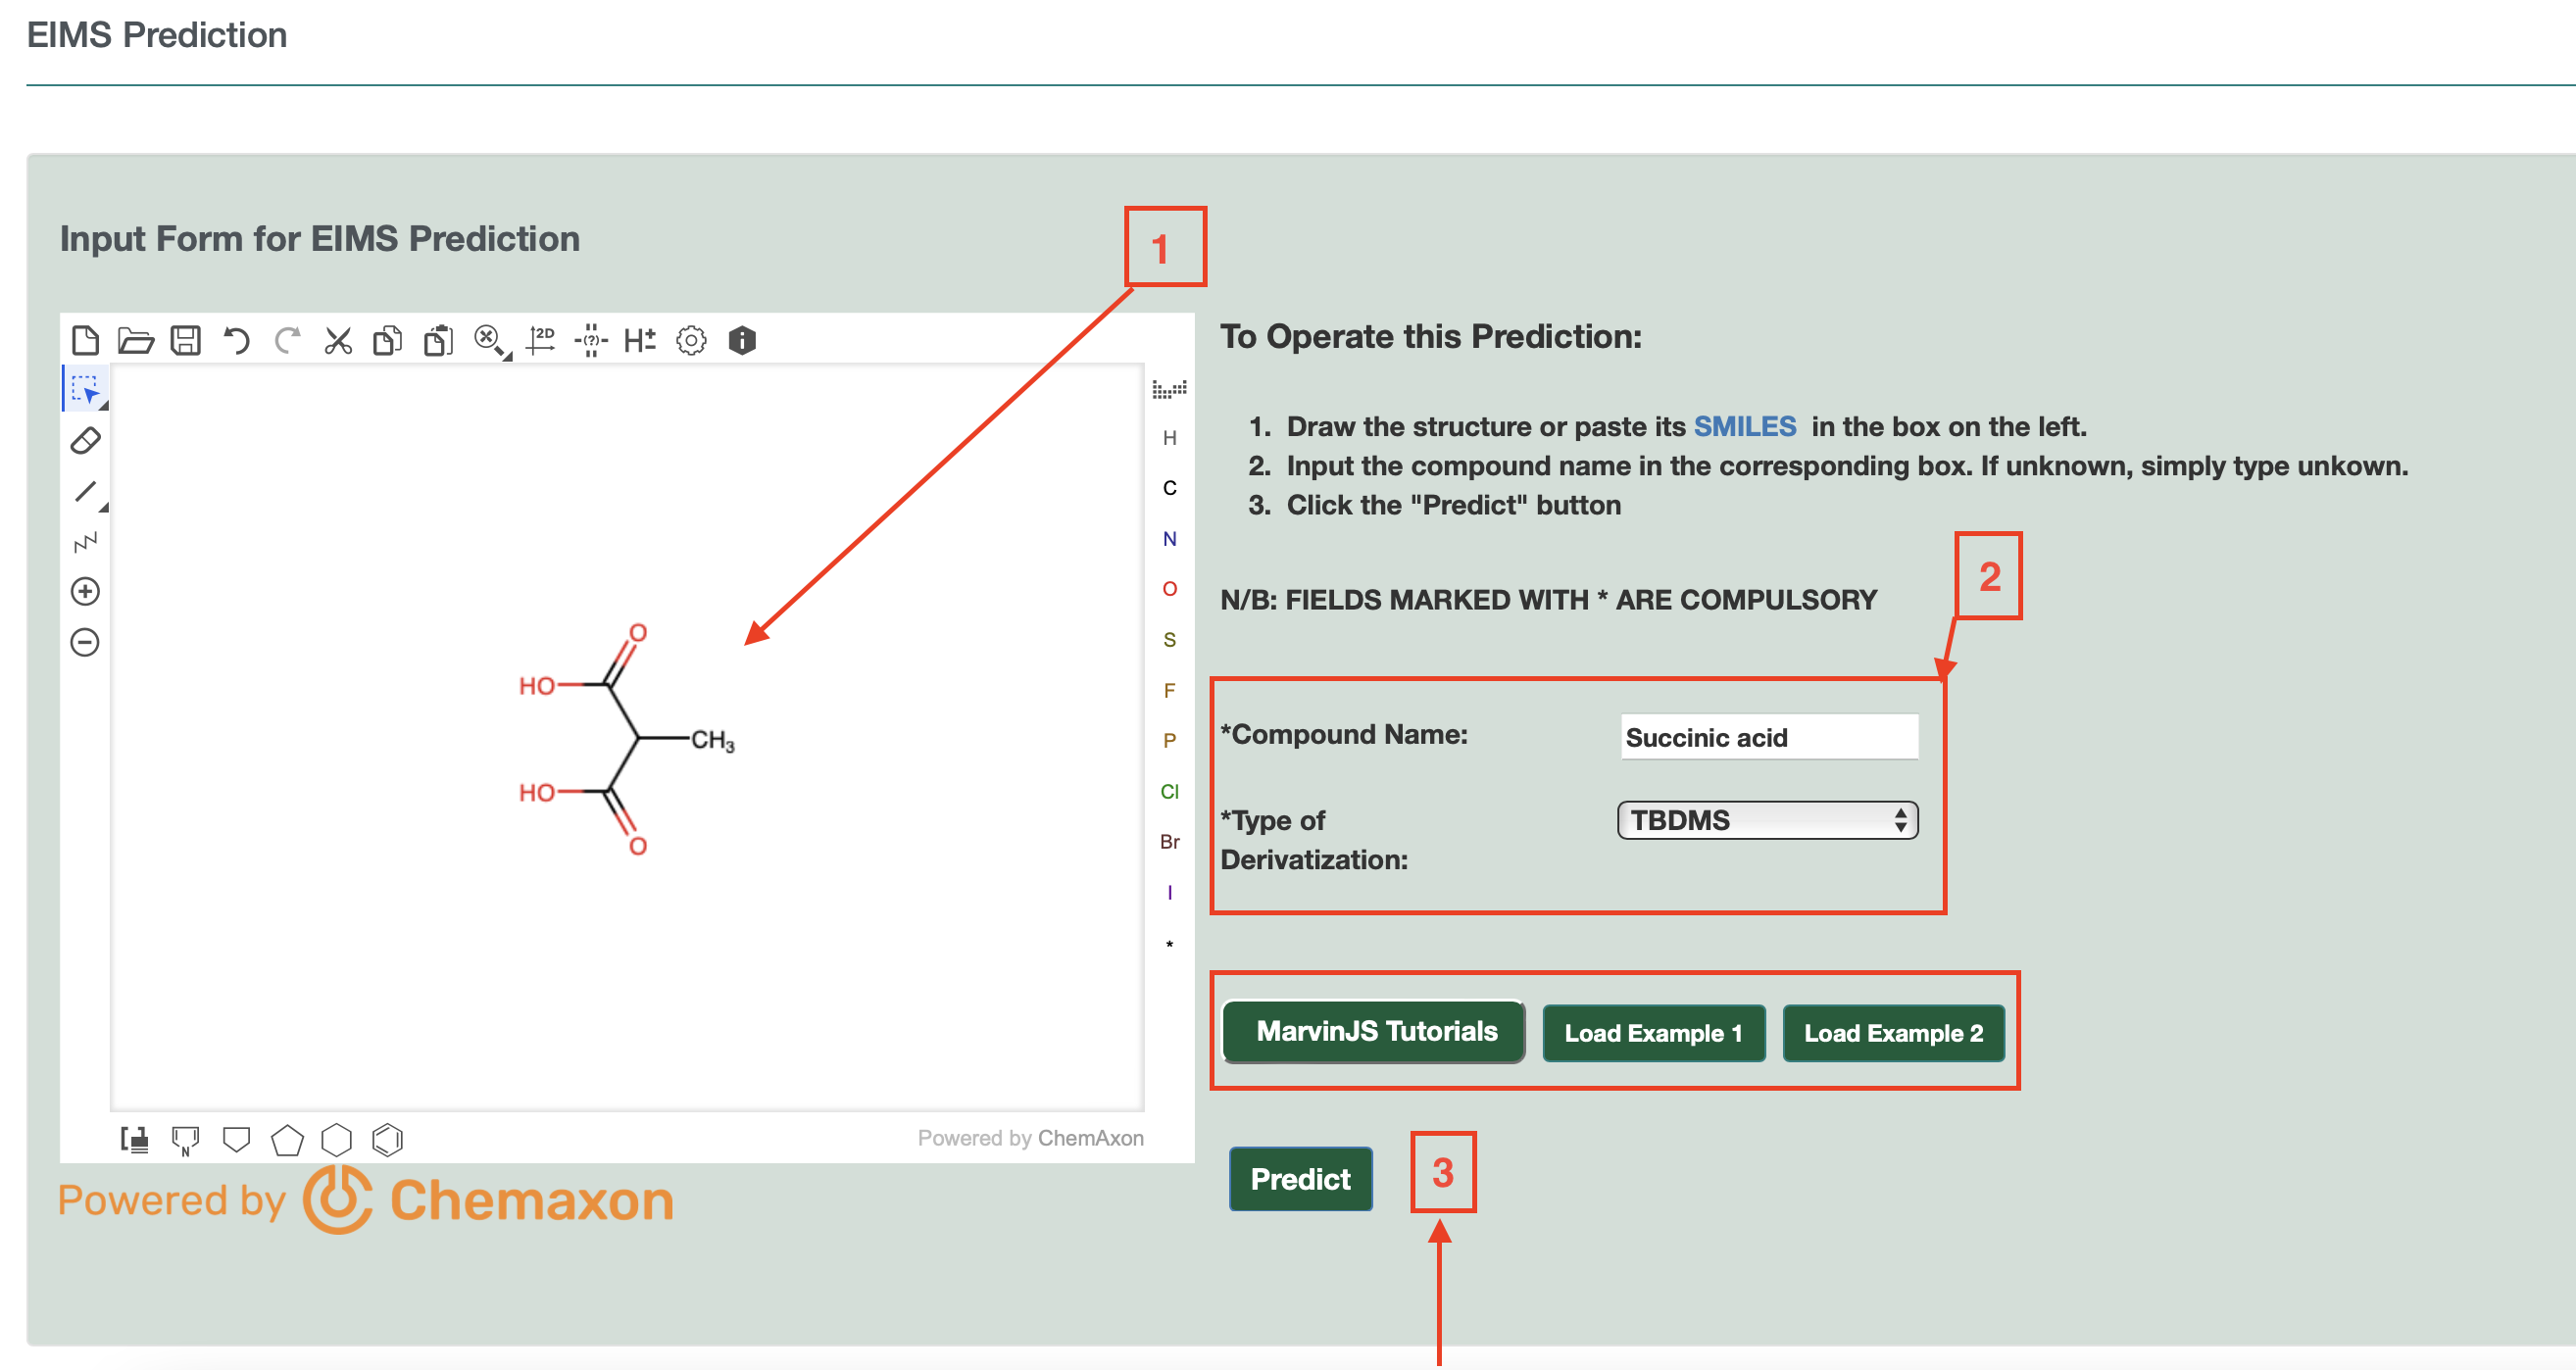Click the Undo icon in the editor toolbar
The width and height of the screenshot is (2576, 1370).
(236, 340)
